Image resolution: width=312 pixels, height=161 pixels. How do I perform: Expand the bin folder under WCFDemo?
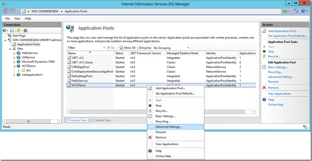(x=19, y=70)
